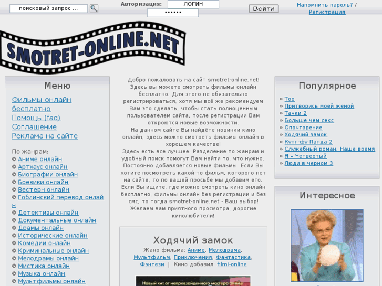382x286 pixels.
Task: Open Больше чем секс popular link
Action: point(309,120)
